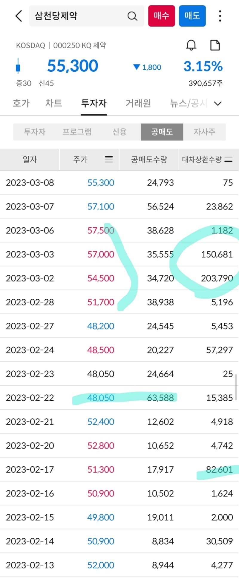Open search to find another stock

coord(132,16)
